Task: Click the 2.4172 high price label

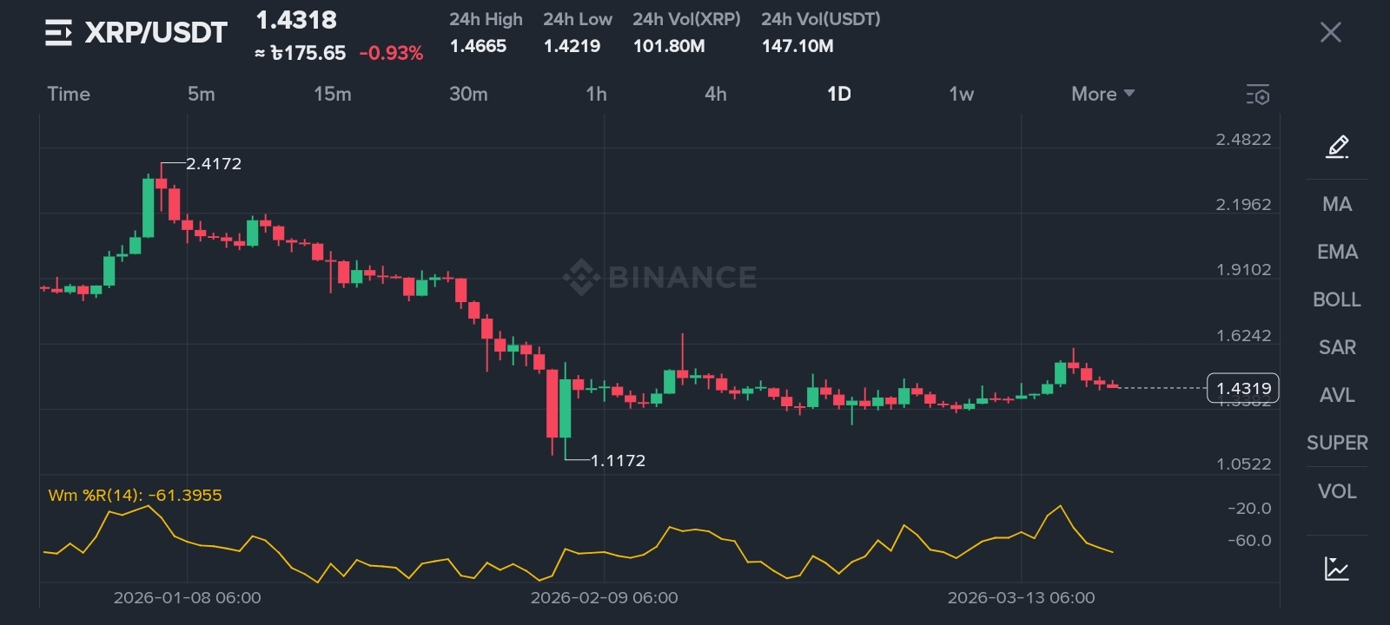Action: click(x=214, y=163)
